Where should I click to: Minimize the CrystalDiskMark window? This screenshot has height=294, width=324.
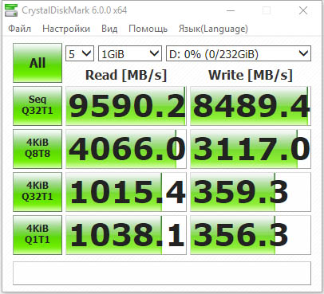(231, 10)
